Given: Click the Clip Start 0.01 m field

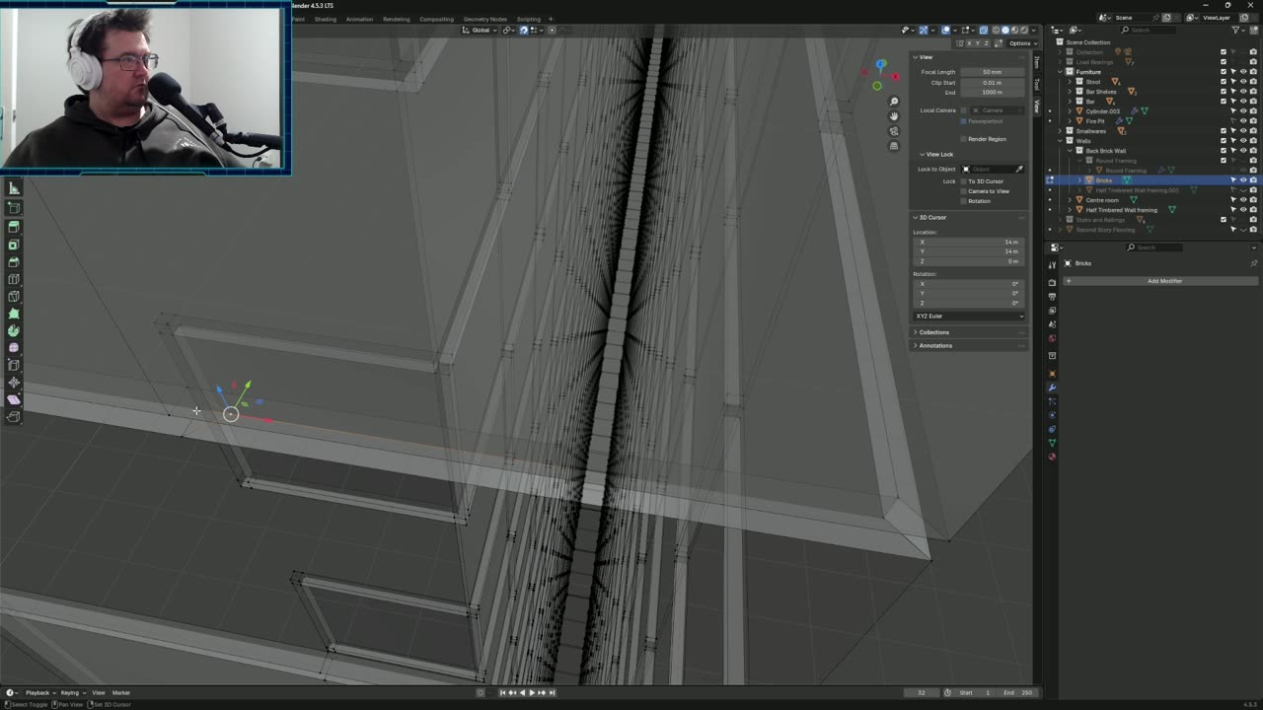Looking at the screenshot, I should [992, 82].
